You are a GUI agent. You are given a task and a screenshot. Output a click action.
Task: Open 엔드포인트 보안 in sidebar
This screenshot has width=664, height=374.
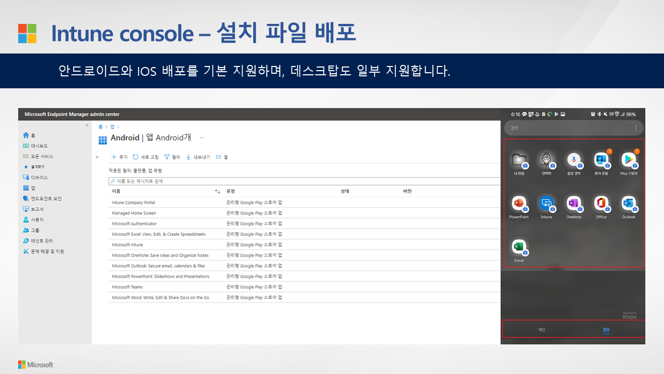click(x=43, y=198)
